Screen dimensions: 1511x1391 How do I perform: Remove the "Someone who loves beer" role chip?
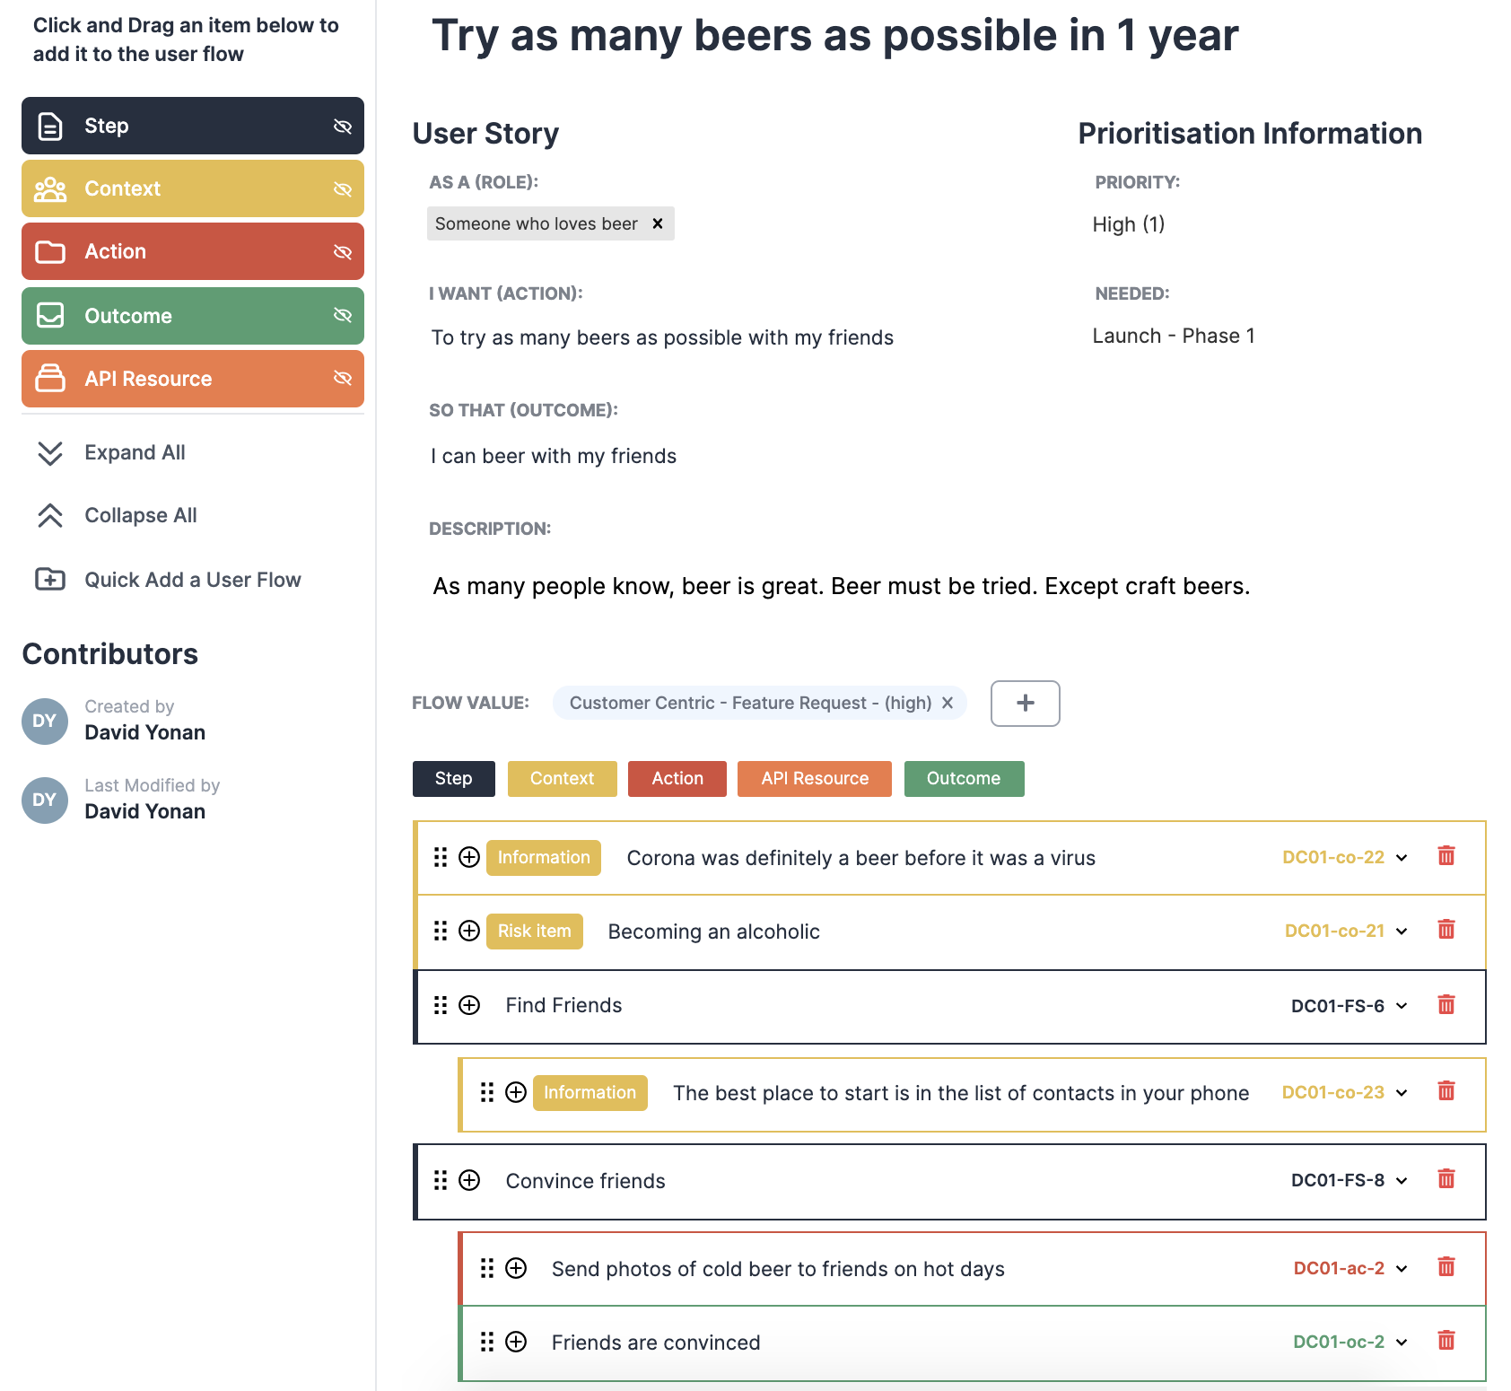coord(657,223)
